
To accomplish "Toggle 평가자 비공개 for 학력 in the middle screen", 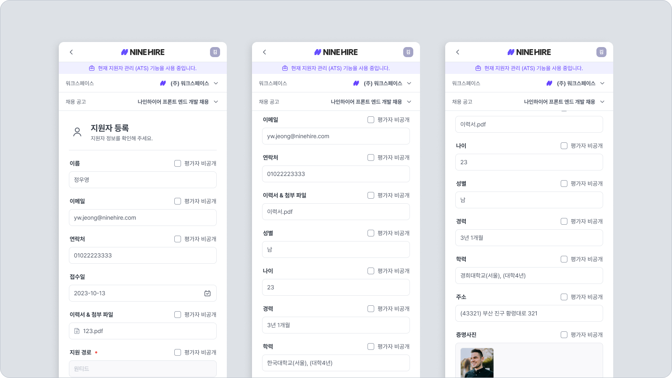I will (371, 346).
